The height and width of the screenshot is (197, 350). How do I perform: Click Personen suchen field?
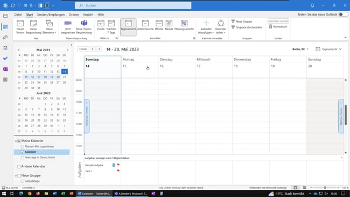(x=278, y=21)
